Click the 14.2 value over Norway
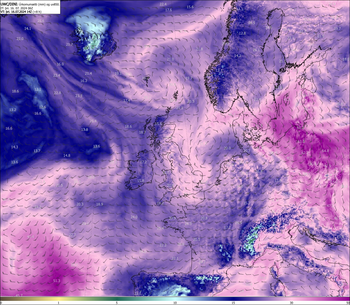The width and height of the screenshot is (350, 305). [238, 56]
